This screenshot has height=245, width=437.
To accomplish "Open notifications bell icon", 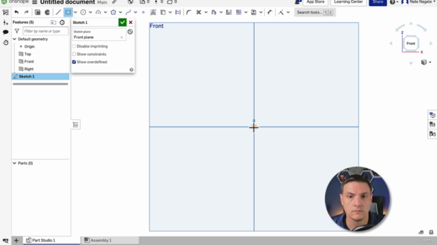I will (298, 2).
